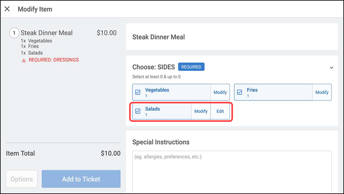The height and width of the screenshot is (194, 344).
Task: Select the REQUIRED: DRESSINGS warning text
Action: point(54,60)
